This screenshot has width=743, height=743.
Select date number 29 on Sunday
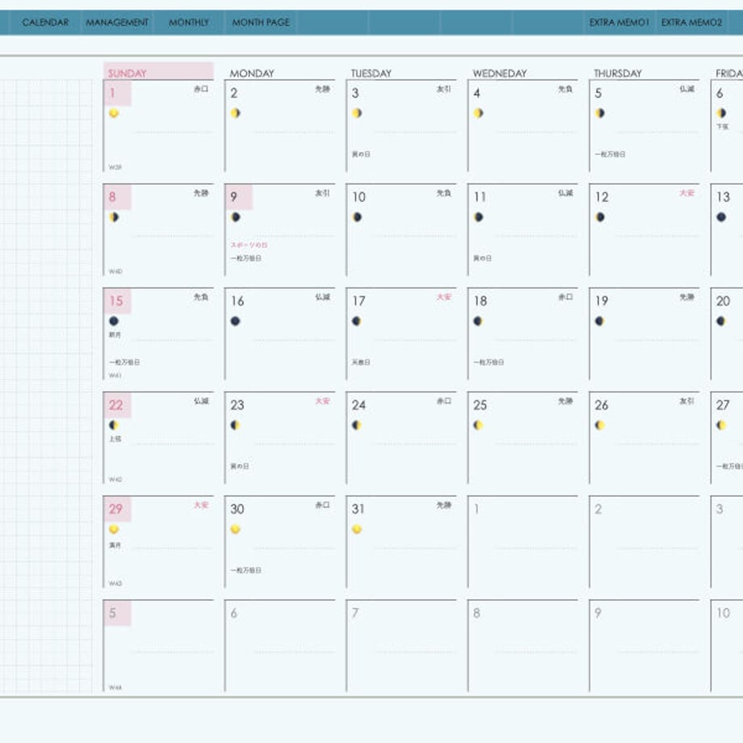[116, 509]
